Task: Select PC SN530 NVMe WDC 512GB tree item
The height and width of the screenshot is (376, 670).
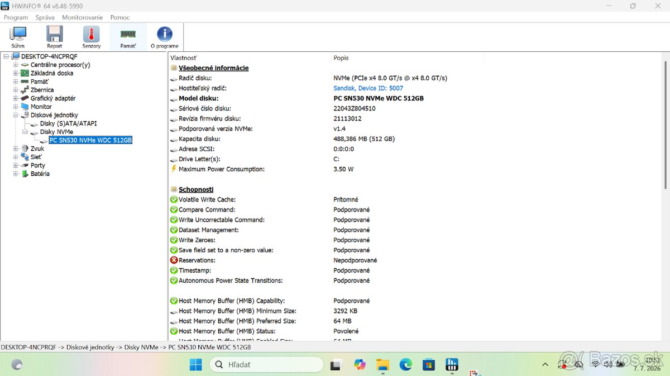Action: point(90,140)
